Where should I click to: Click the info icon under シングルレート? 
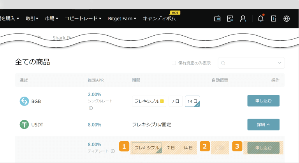click(91, 108)
